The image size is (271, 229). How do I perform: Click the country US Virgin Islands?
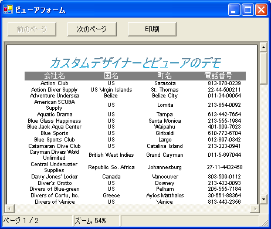tap(111, 90)
